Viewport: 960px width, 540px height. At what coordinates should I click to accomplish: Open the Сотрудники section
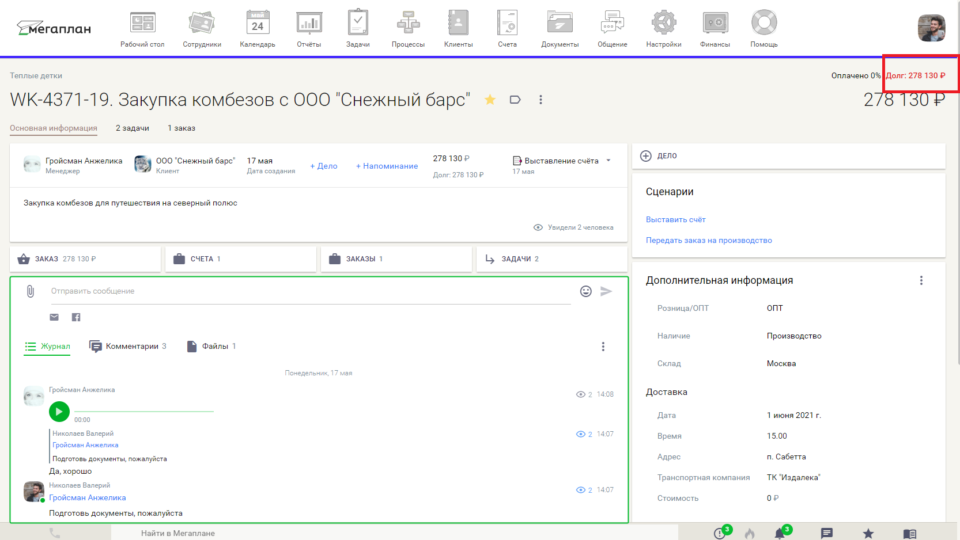[x=202, y=29]
